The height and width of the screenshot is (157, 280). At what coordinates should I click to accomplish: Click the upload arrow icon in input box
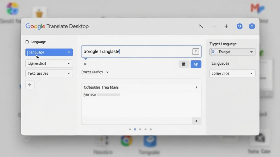196,52
